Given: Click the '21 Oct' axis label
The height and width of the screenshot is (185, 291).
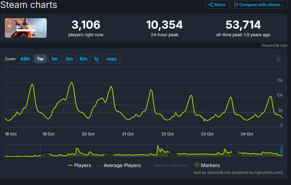Looking at the screenshot, I should [128, 134].
